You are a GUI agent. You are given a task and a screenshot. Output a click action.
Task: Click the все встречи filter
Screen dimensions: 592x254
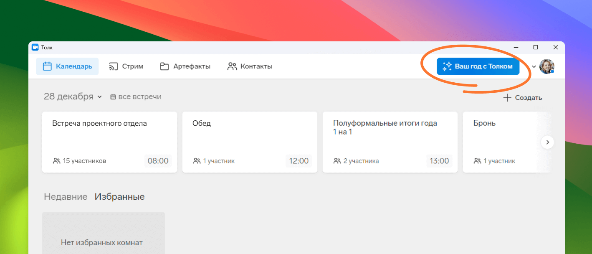[x=136, y=97]
